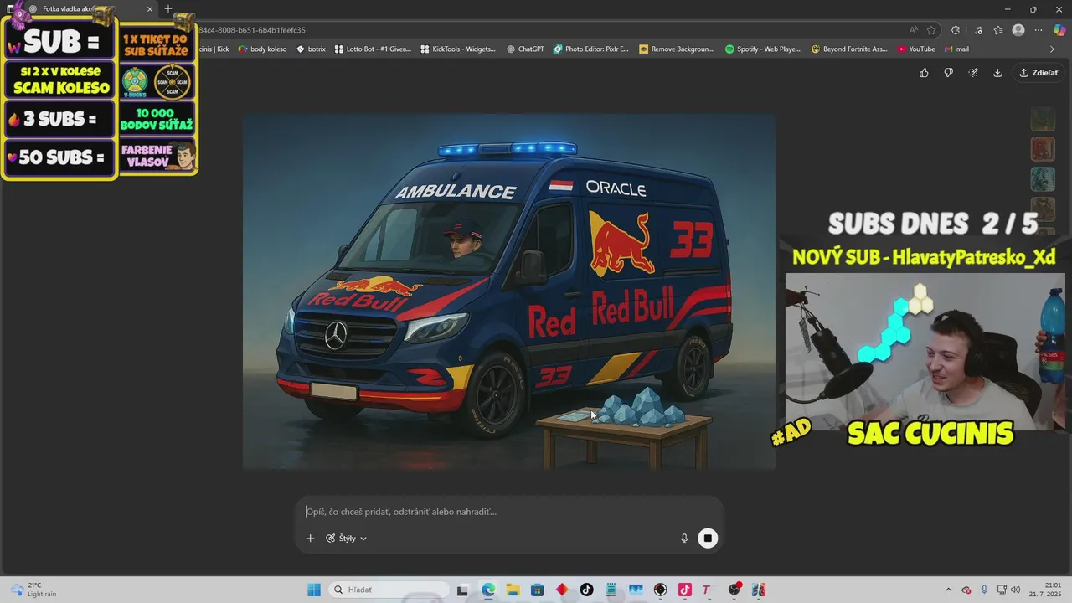1072x603 pixels.
Task: Open the black TikTok icon on the taskbar
Action: click(586, 590)
